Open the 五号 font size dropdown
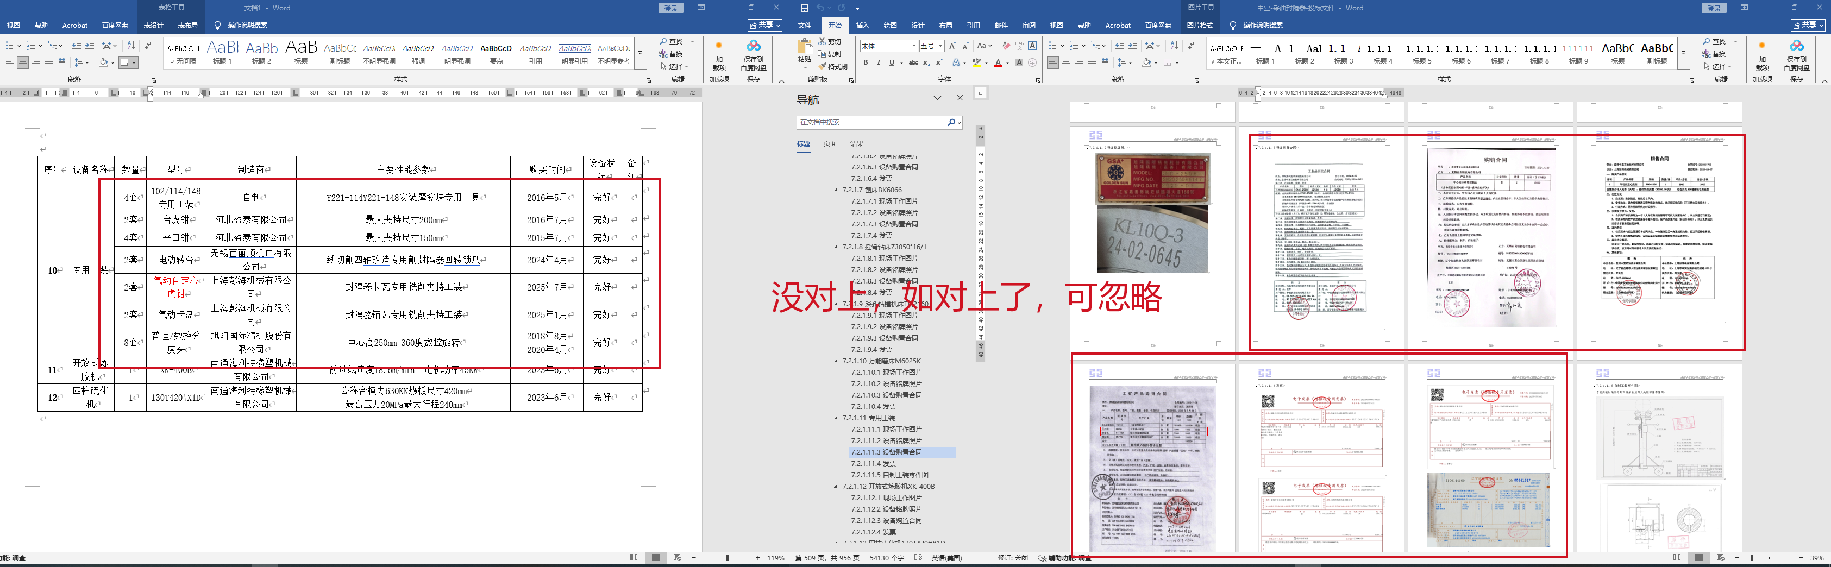This screenshot has width=1831, height=567. click(940, 46)
